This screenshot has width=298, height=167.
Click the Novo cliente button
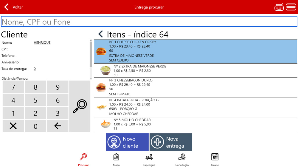tap(127, 142)
